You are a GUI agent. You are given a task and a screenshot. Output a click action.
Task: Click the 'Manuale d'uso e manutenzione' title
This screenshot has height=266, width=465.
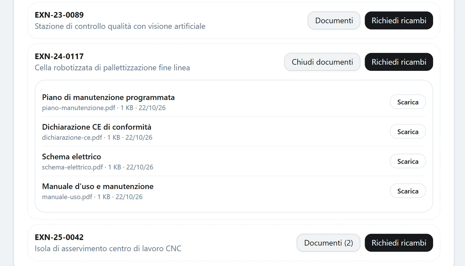[x=98, y=186]
